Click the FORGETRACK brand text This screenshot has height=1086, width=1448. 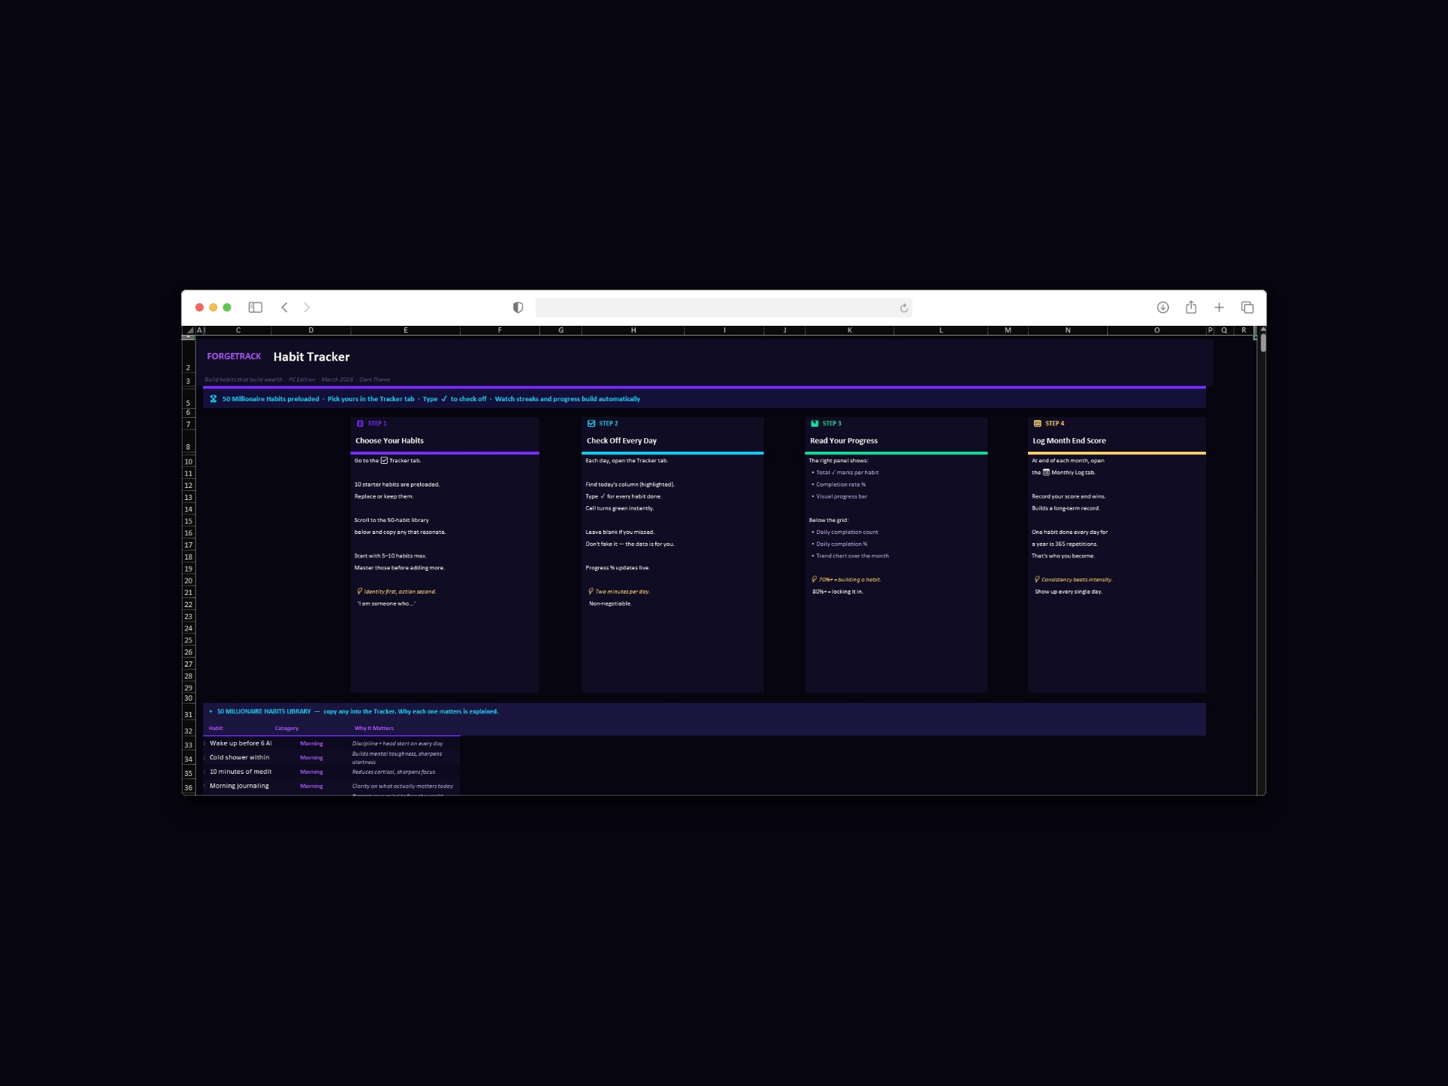click(234, 357)
